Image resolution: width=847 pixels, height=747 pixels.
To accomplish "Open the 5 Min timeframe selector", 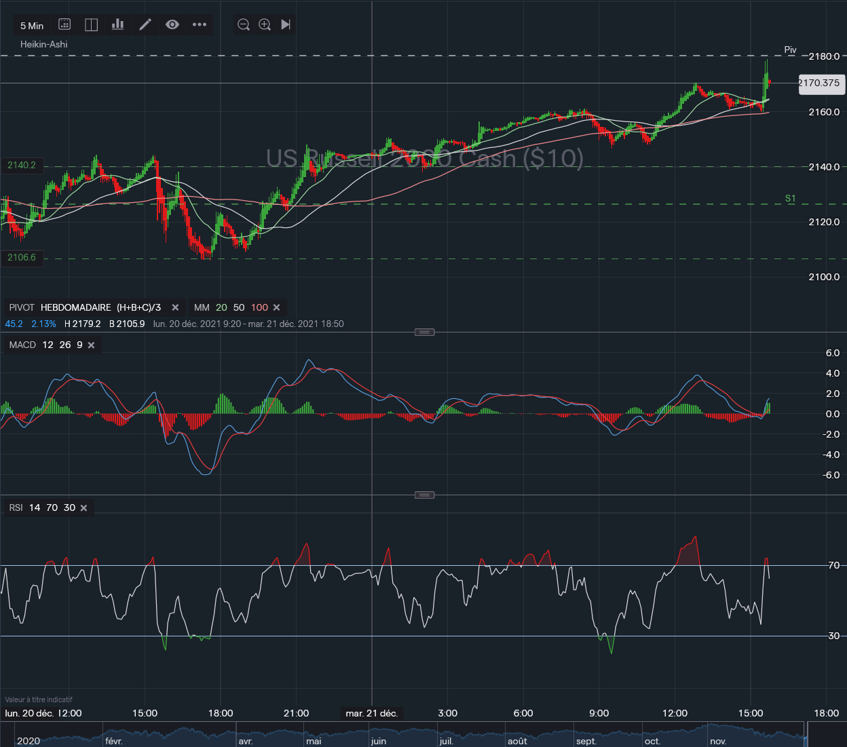I will pyautogui.click(x=32, y=26).
